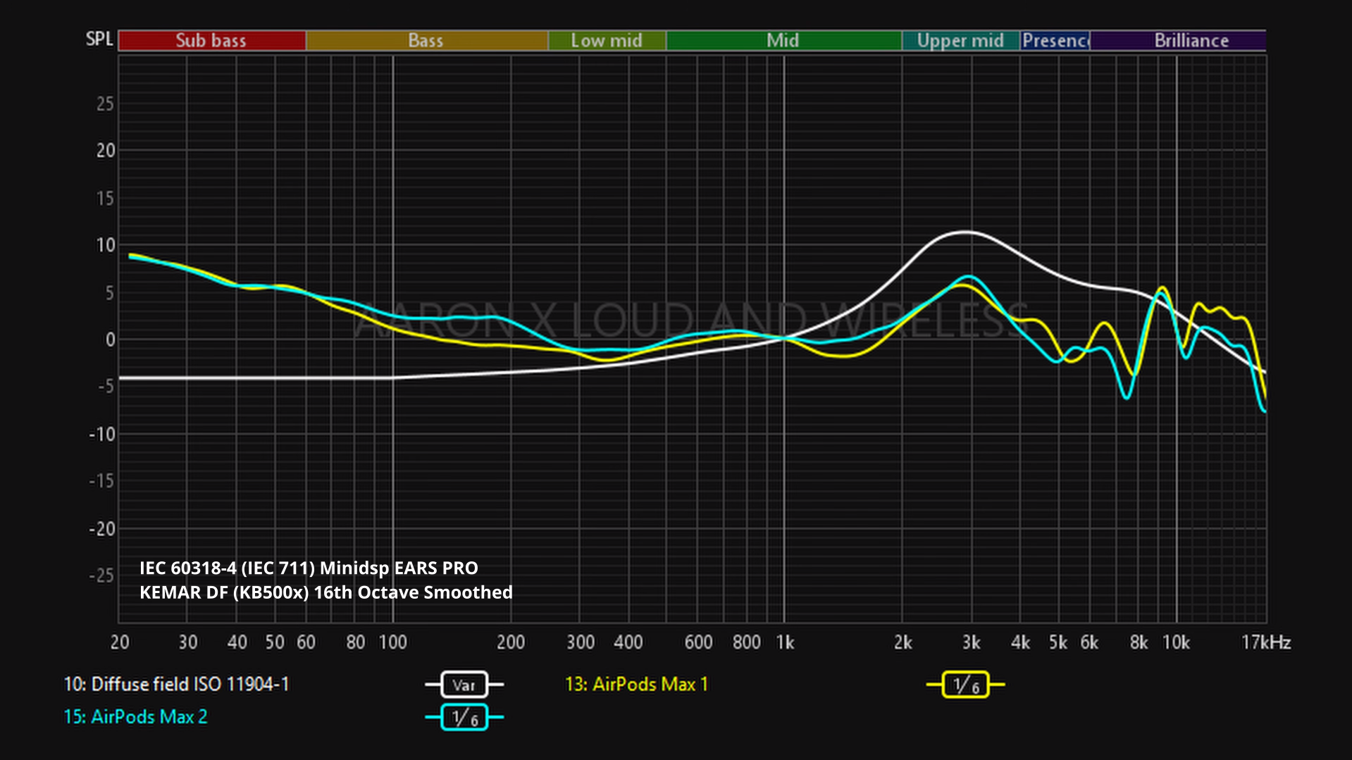The image size is (1352, 760).
Task: Select trace 10: Diffuse field ISO 11904-1
Action: [x=176, y=685]
